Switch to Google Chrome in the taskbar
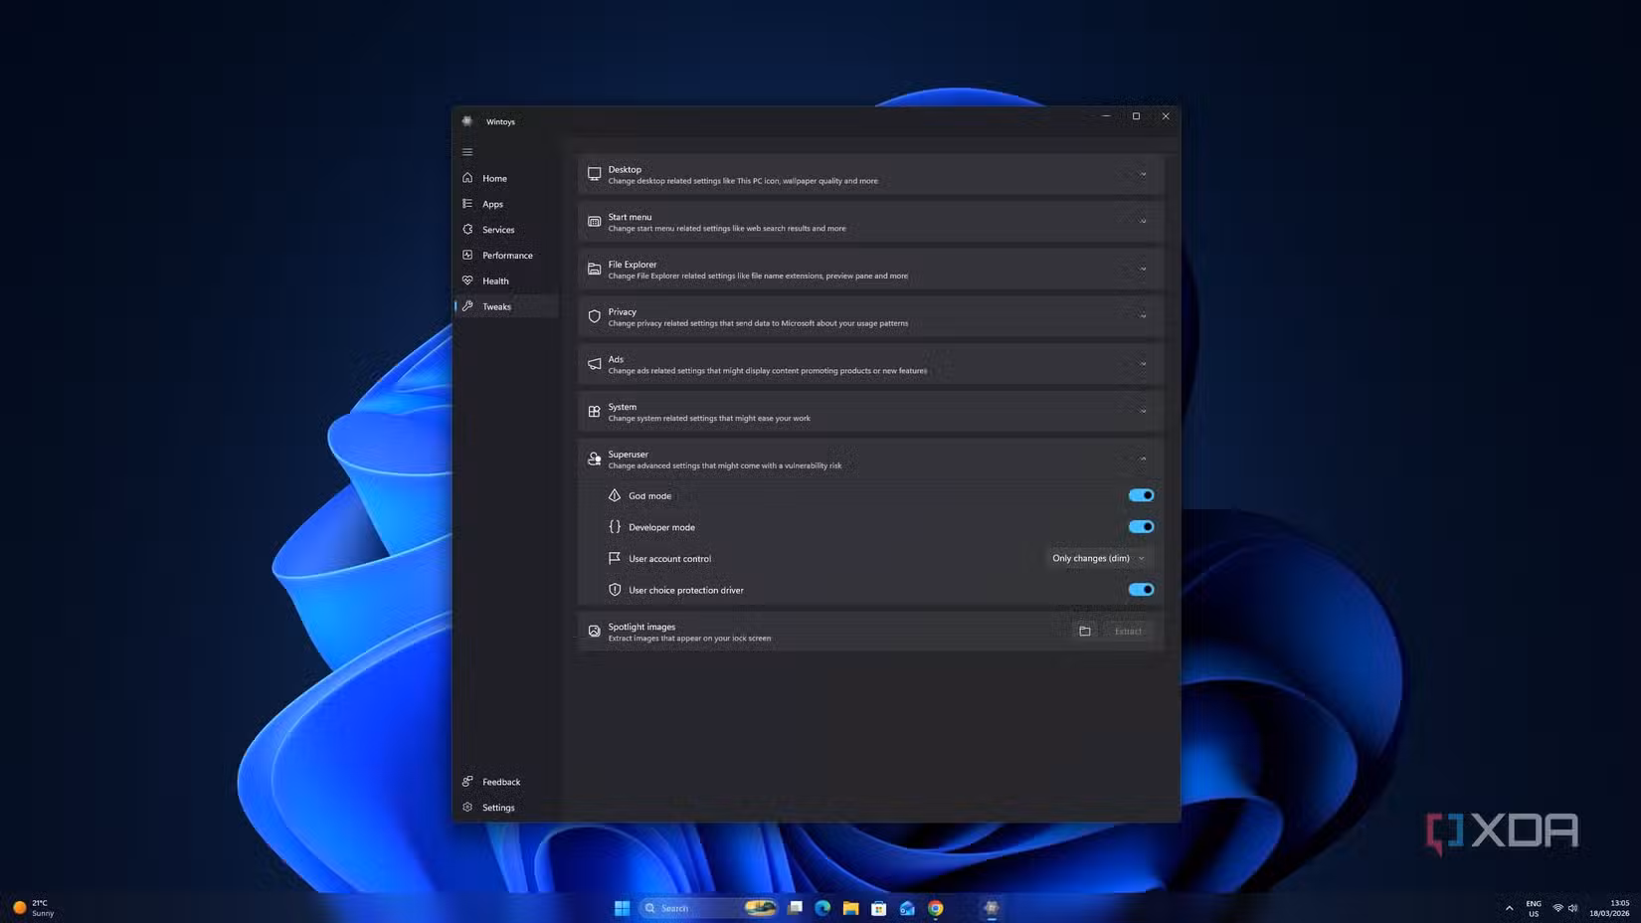Screen dimensions: 1641x923 coord(935,908)
